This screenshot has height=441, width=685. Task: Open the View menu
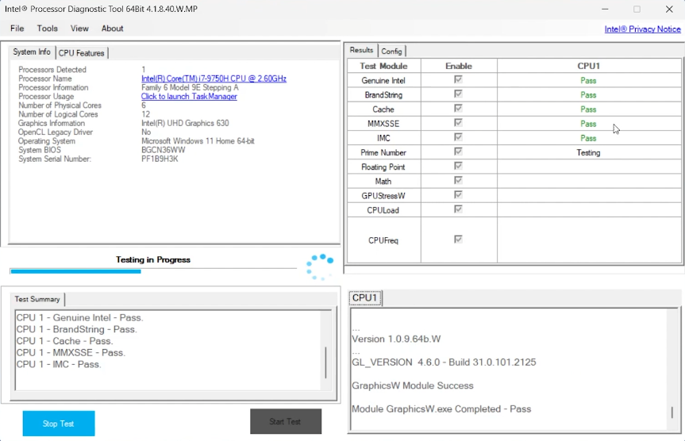tap(79, 29)
